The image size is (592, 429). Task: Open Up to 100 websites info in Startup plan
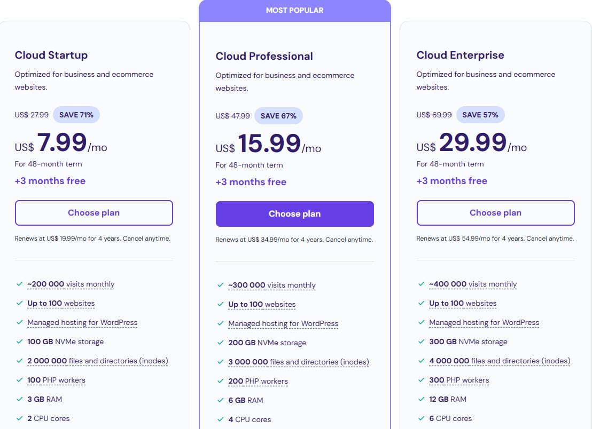(x=61, y=304)
